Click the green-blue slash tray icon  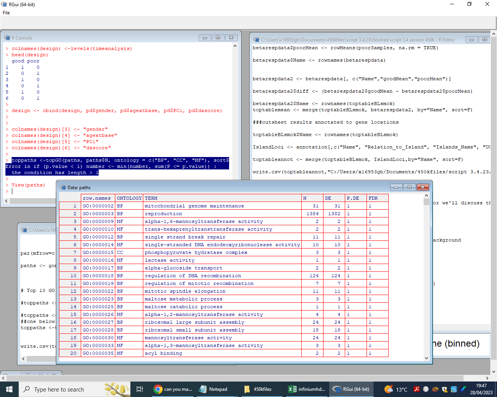(463, 389)
